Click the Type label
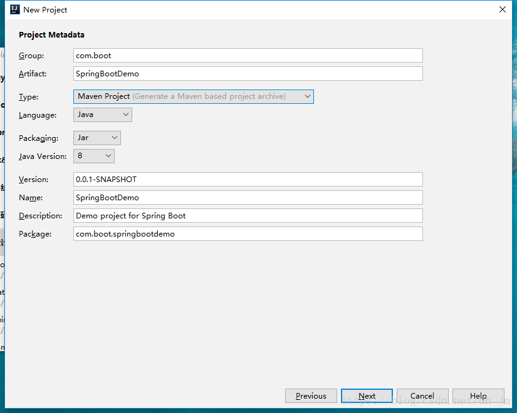This screenshot has height=413, width=517. coord(28,97)
